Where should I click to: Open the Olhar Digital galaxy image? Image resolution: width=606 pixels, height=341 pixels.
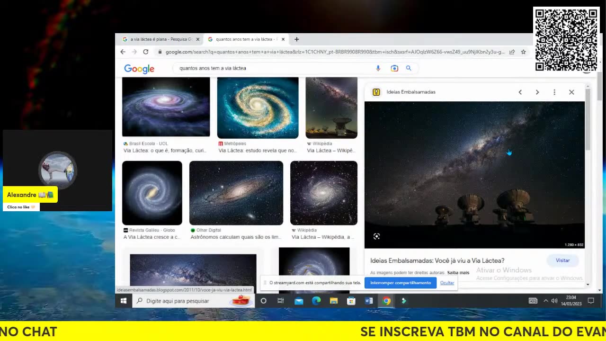(x=236, y=193)
